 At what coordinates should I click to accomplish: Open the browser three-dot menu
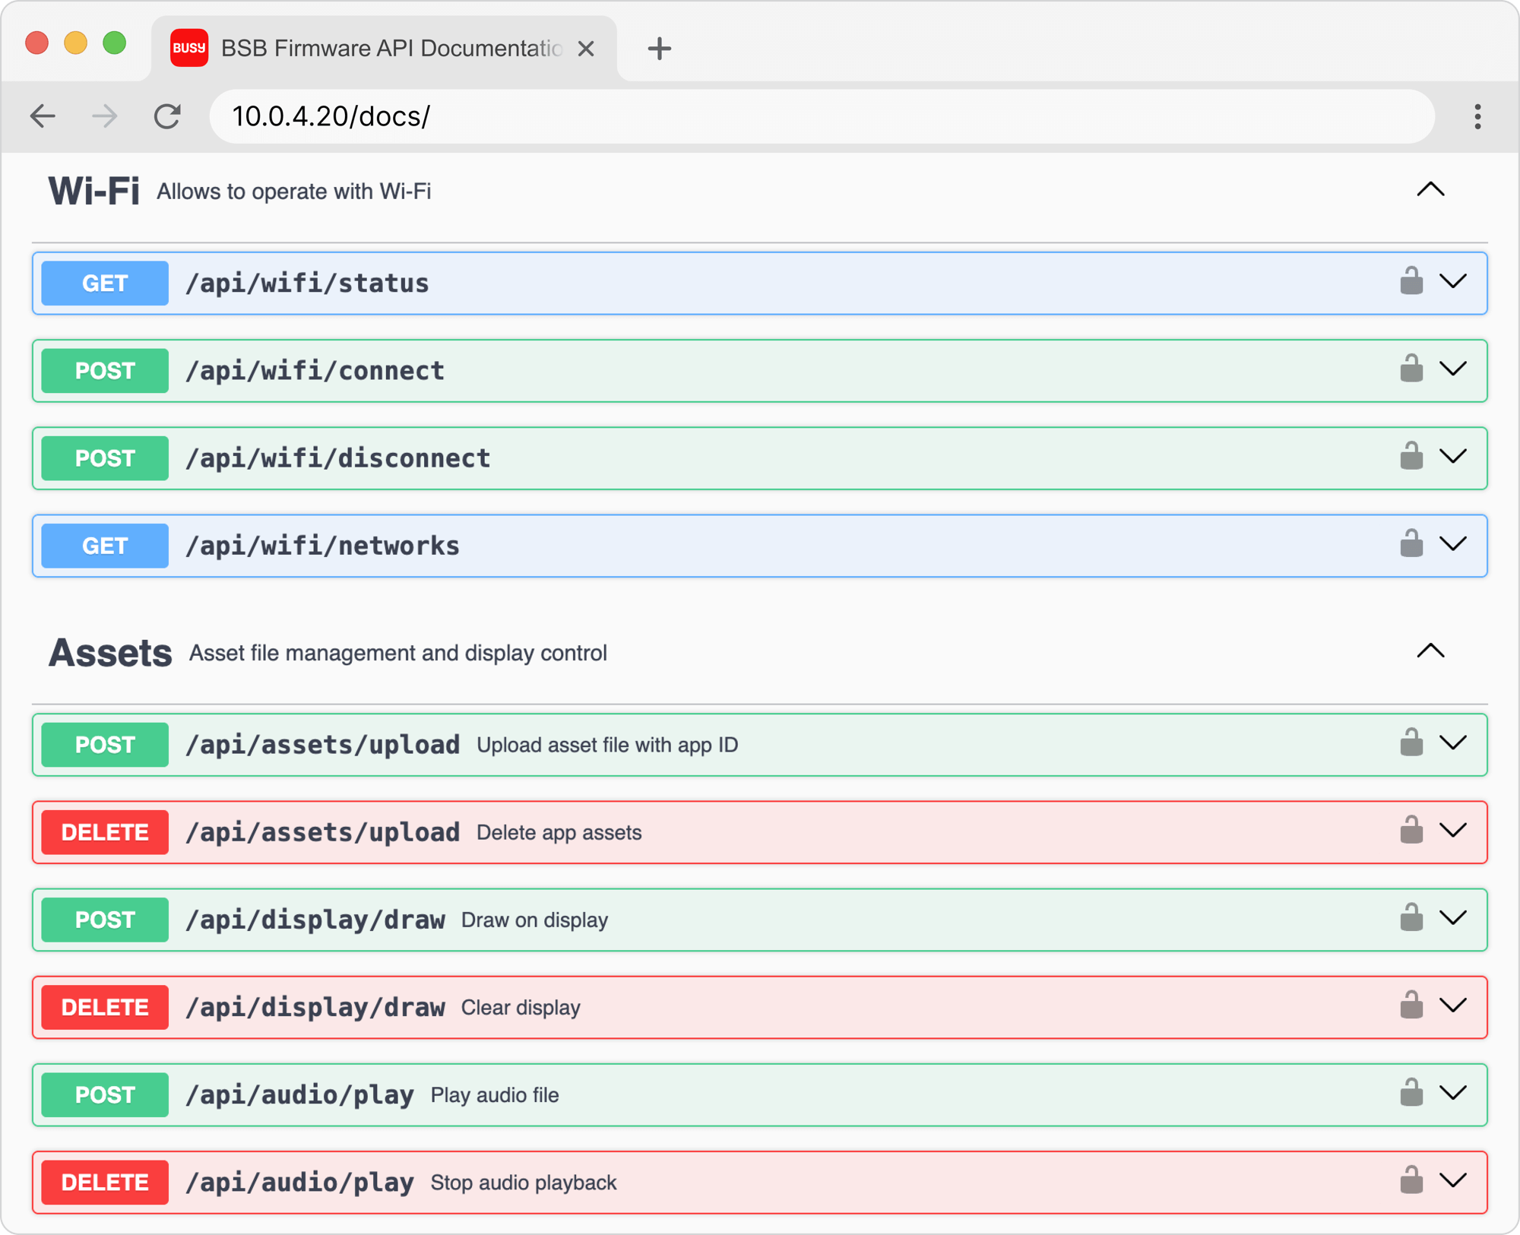click(x=1477, y=116)
